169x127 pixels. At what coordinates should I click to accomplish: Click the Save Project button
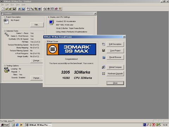point(115,50)
